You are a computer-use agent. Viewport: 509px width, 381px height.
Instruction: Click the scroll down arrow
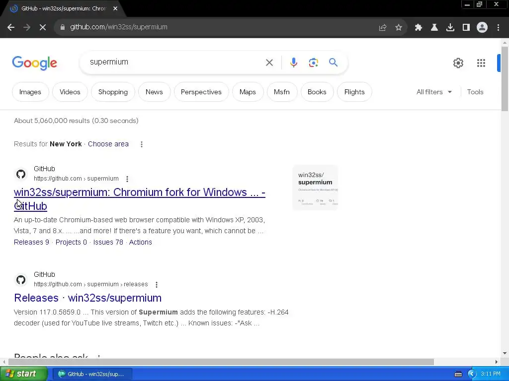click(x=505, y=353)
